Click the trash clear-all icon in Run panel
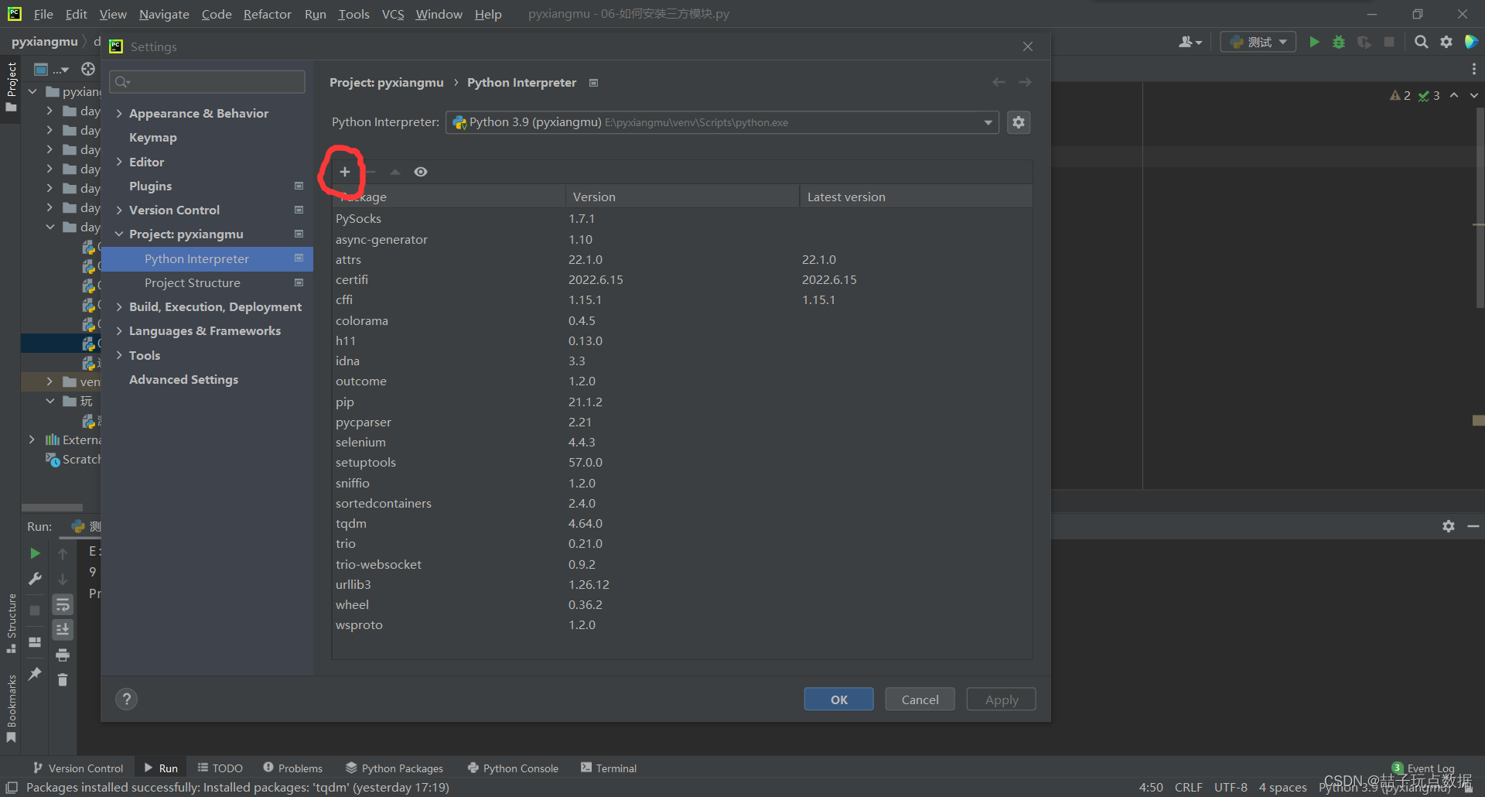 [63, 680]
